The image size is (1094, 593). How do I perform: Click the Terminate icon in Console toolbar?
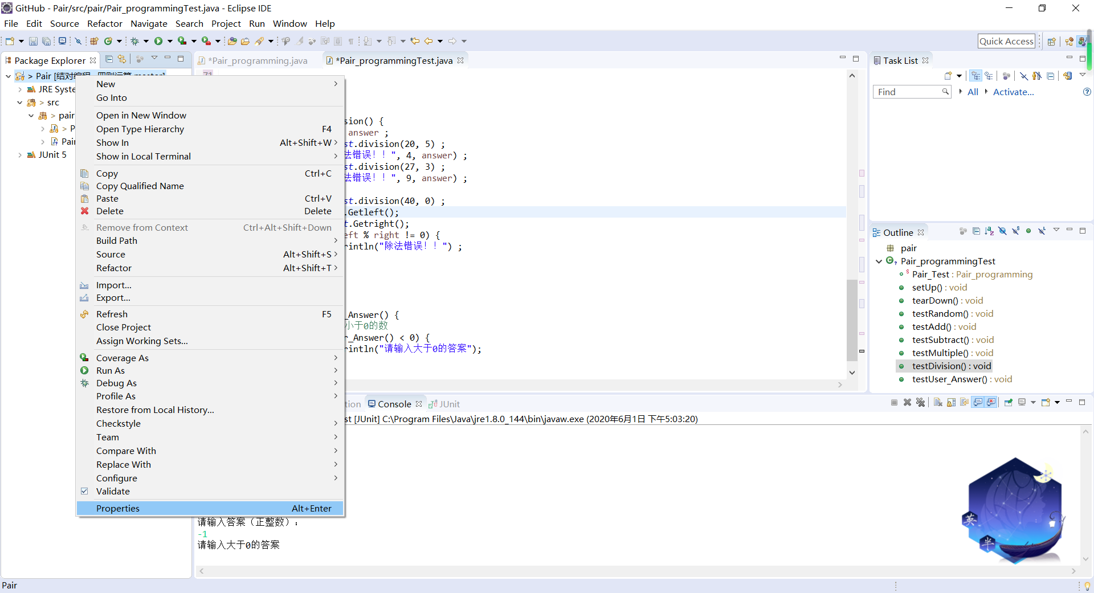894,402
